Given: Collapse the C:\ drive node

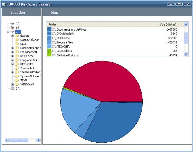Looking at the screenshot, I should click(8, 32).
